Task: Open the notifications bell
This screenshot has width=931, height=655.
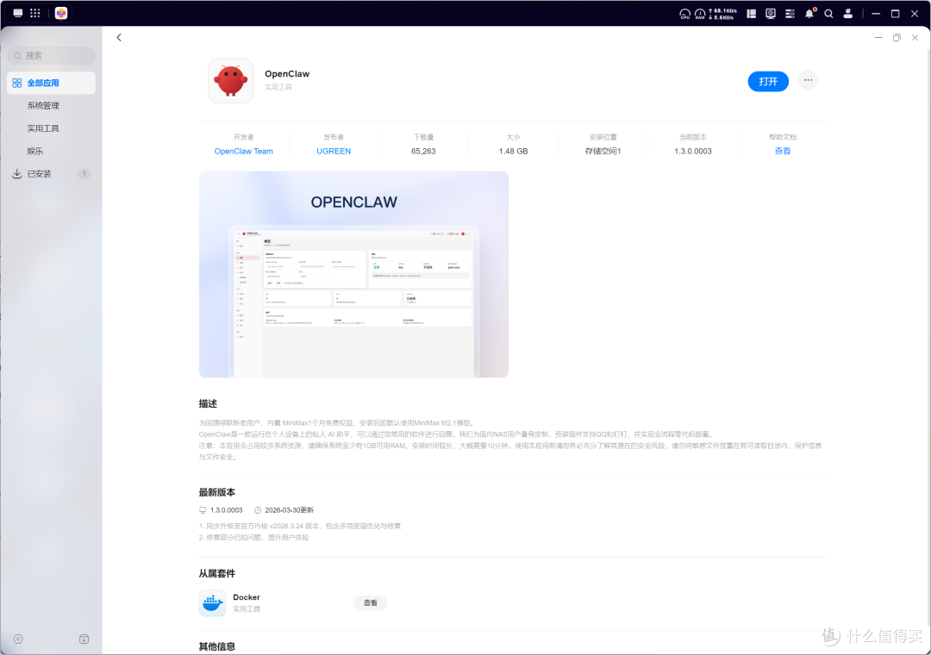Action: [x=809, y=14]
